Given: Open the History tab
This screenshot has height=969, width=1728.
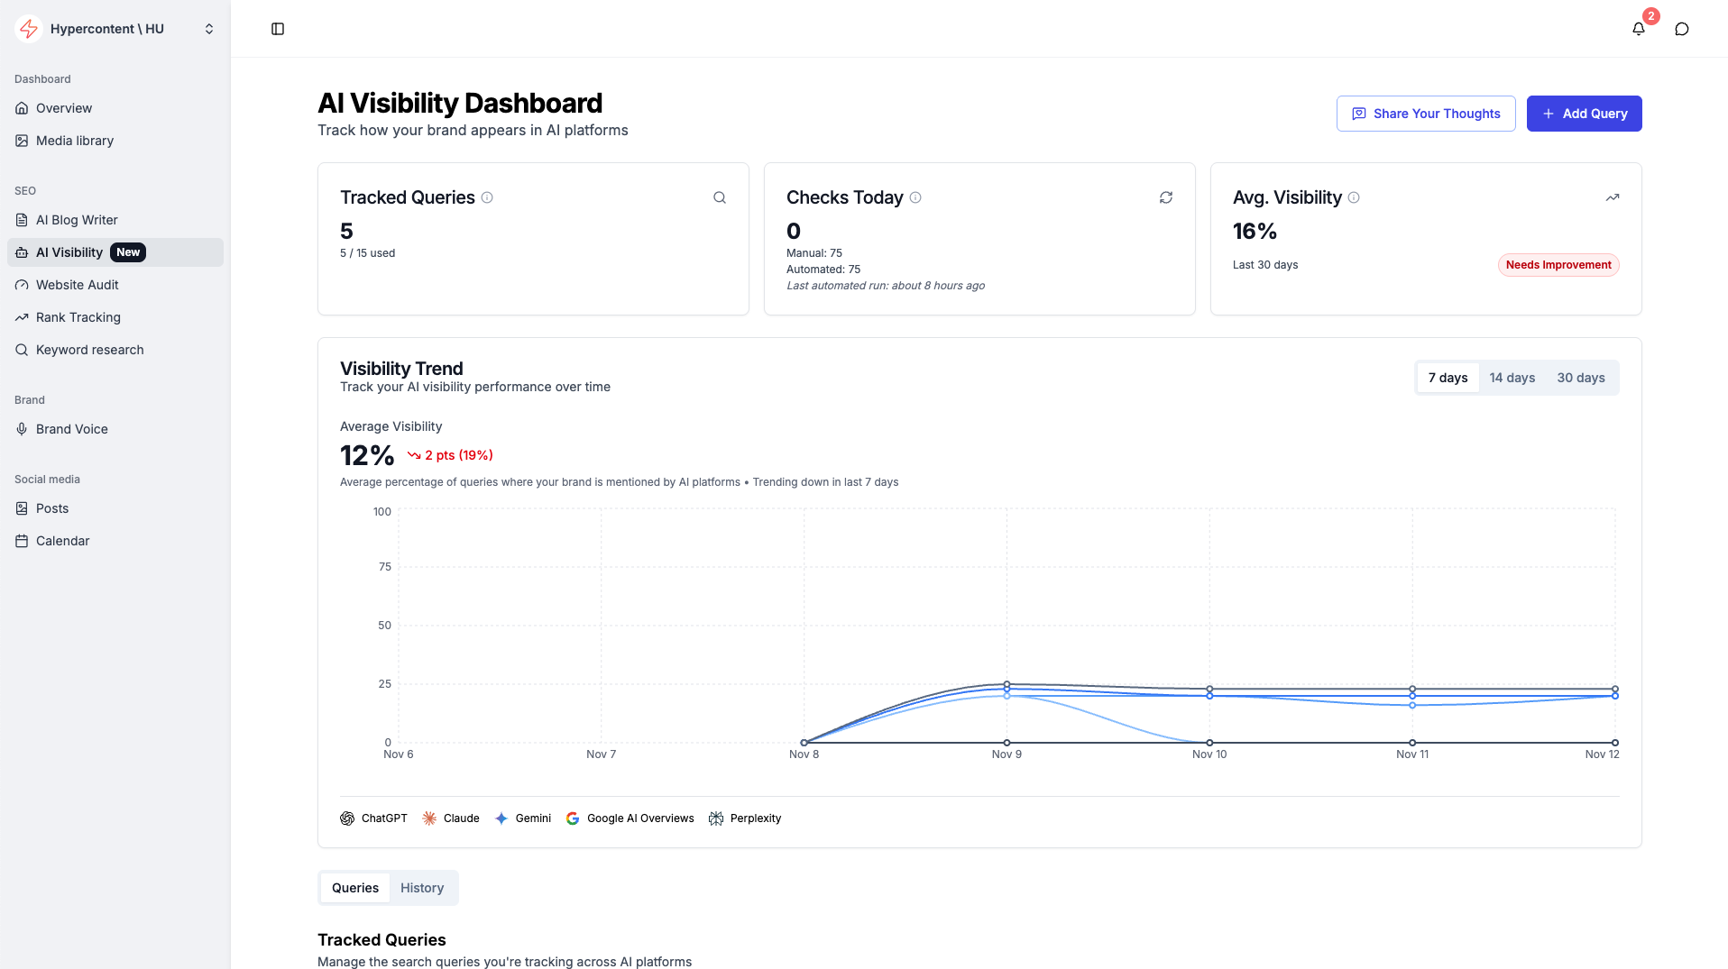Looking at the screenshot, I should click(x=422, y=888).
